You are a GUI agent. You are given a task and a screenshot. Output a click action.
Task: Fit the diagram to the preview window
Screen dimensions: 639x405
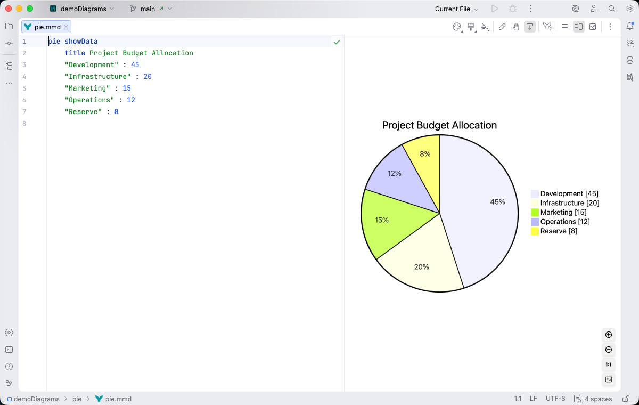[609, 379]
